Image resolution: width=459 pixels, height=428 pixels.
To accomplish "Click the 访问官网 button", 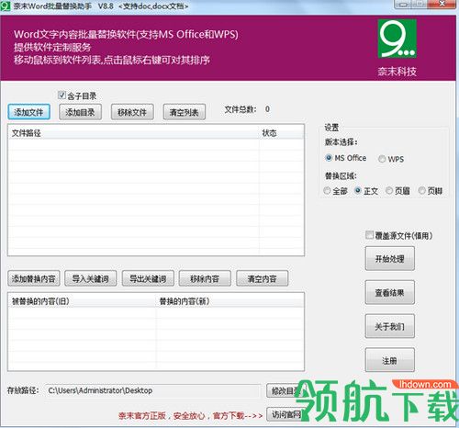I will (x=285, y=414).
